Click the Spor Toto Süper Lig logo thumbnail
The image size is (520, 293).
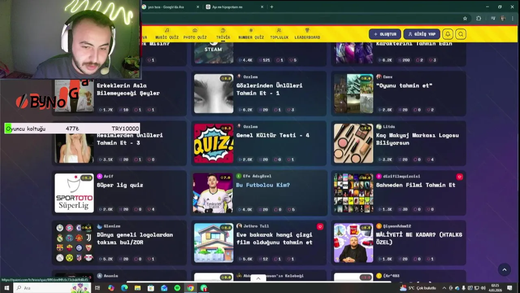pyautogui.click(x=74, y=193)
